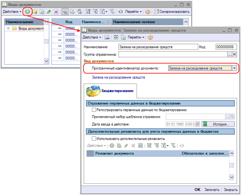
Task: Click the red X mark-for-deletion icon
Action: [56, 12]
